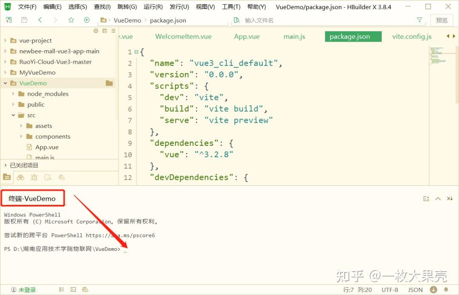Change the encoding by clicking UTF-8
The width and height of the screenshot is (459, 295).
pyautogui.click(x=390, y=289)
